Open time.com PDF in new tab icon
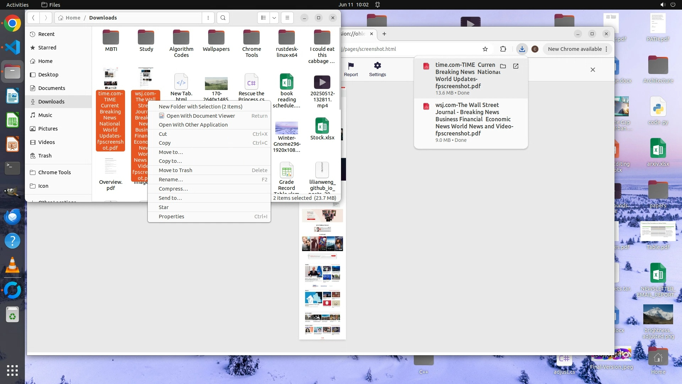Image resolution: width=682 pixels, height=384 pixels. (x=516, y=66)
